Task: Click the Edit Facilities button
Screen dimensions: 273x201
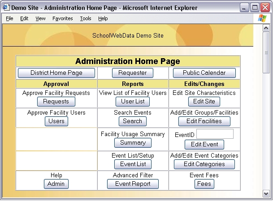Action: tap(204, 121)
